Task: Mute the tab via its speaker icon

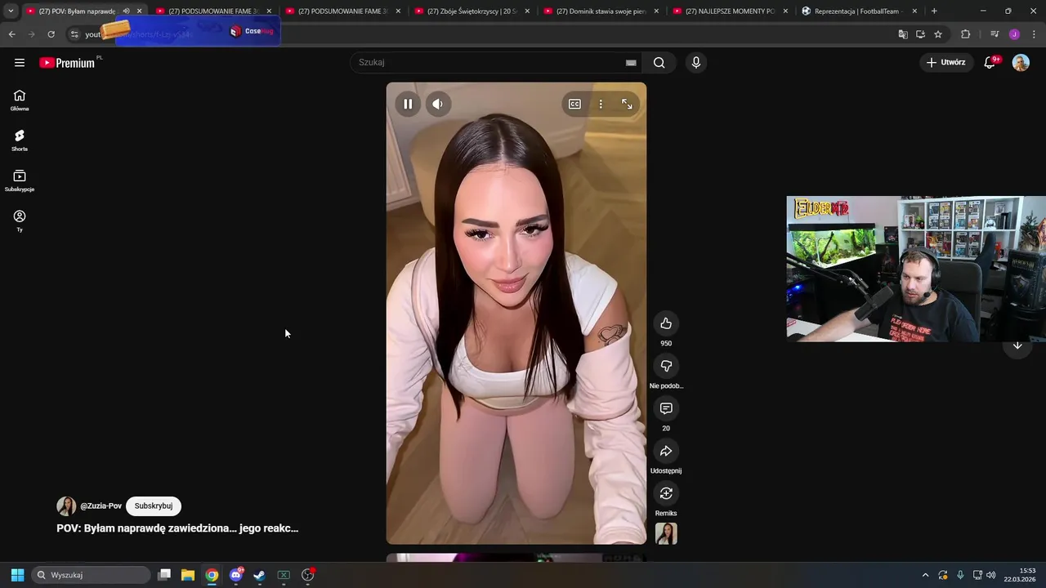Action: click(x=126, y=11)
